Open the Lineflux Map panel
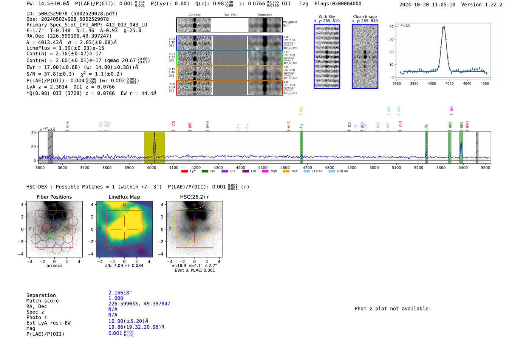529x360 pixels. 124,229
